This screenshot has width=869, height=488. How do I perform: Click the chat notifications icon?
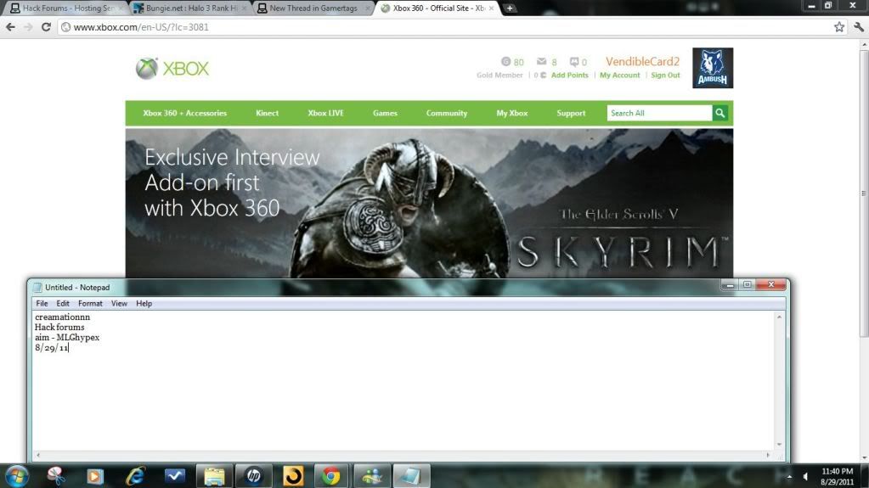[574, 61]
